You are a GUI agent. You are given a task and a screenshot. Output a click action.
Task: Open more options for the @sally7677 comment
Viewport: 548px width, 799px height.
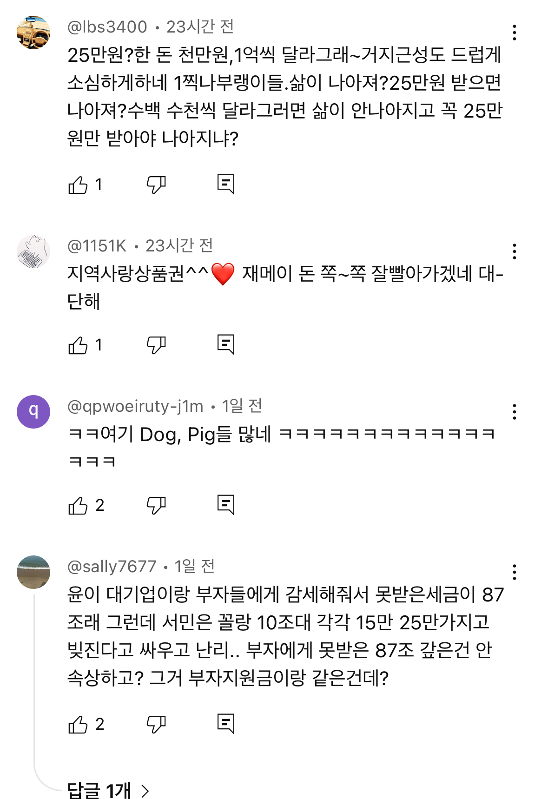click(x=514, y=572)
